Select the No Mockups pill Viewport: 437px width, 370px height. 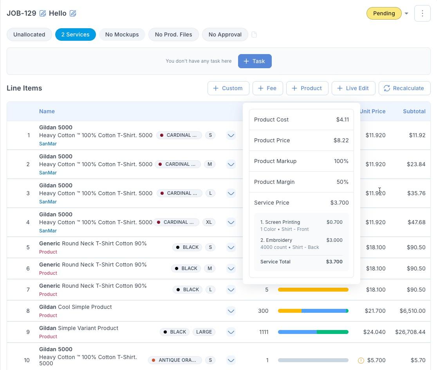[x=122, y=34]
